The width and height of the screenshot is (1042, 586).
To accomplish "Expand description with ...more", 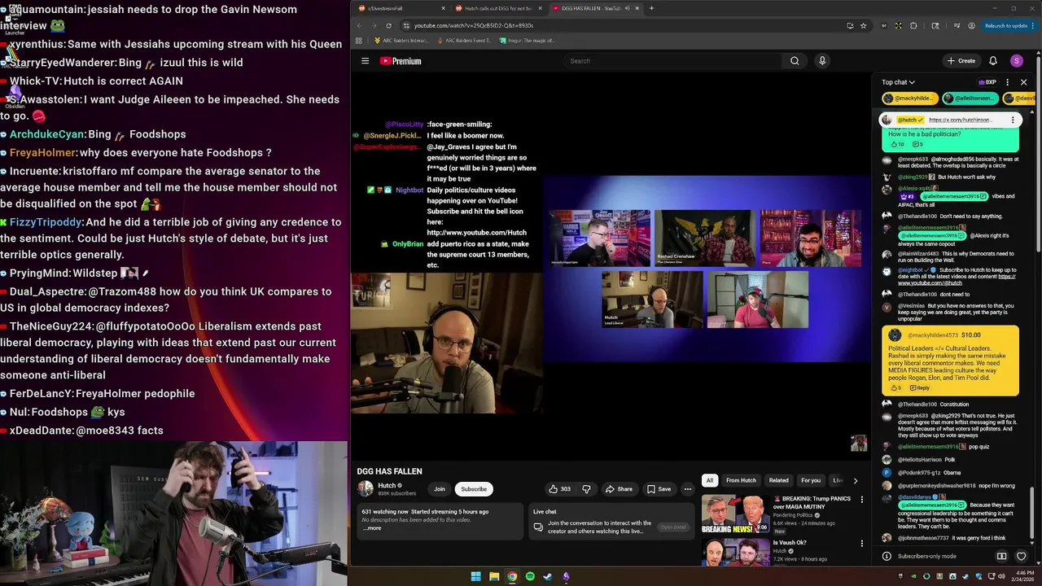I will [372, 528].
